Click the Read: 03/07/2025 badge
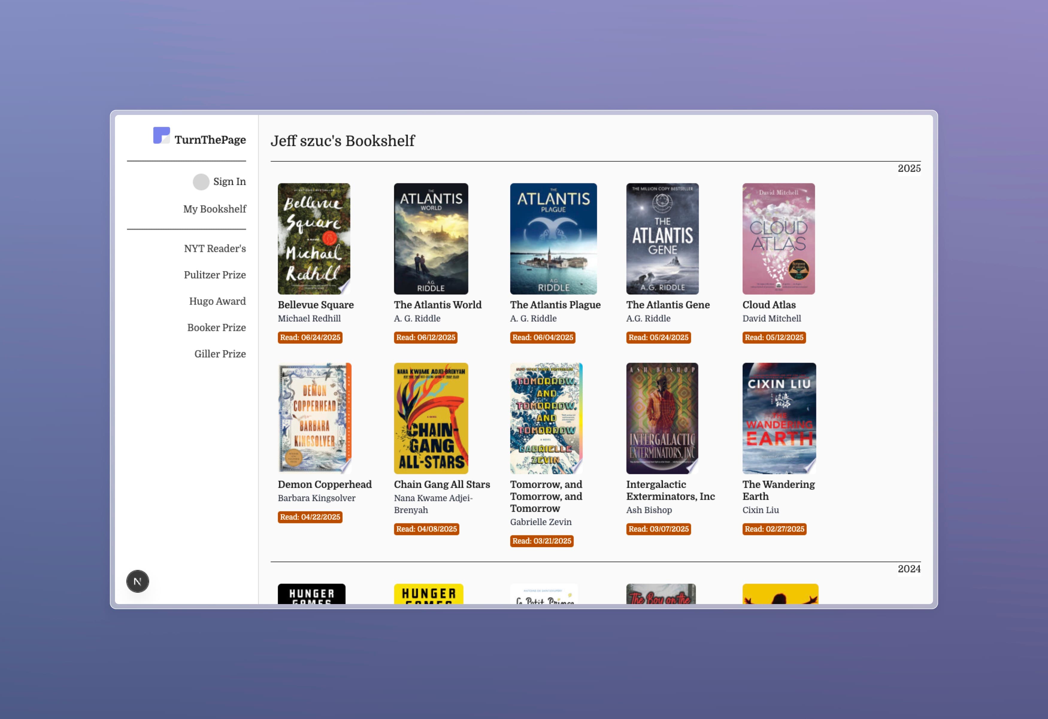 [x=658, y=529]
